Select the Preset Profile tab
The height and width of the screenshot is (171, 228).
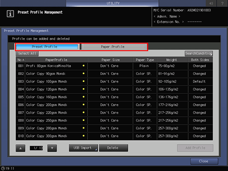(x=47, y=47)
